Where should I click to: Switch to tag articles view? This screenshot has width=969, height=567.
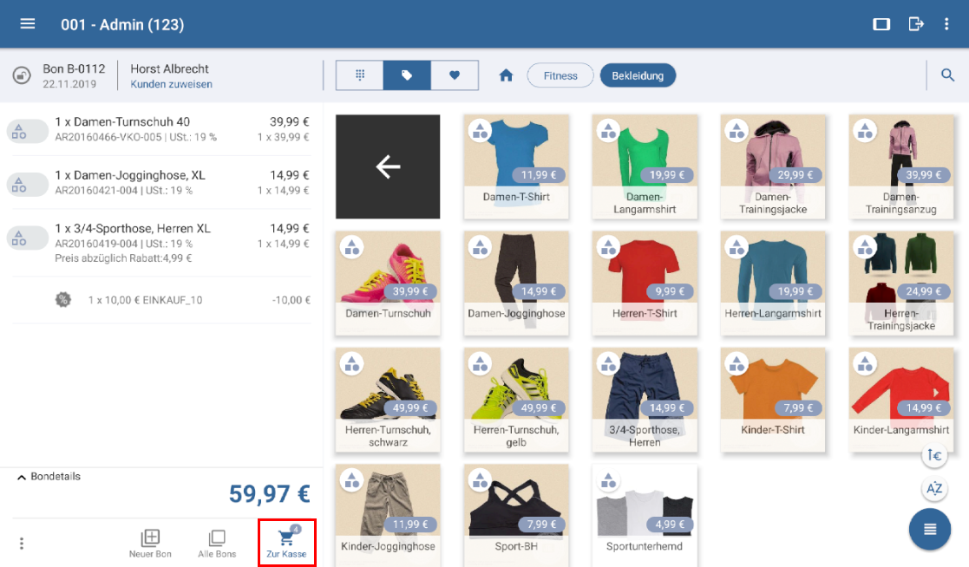(407, 75)
